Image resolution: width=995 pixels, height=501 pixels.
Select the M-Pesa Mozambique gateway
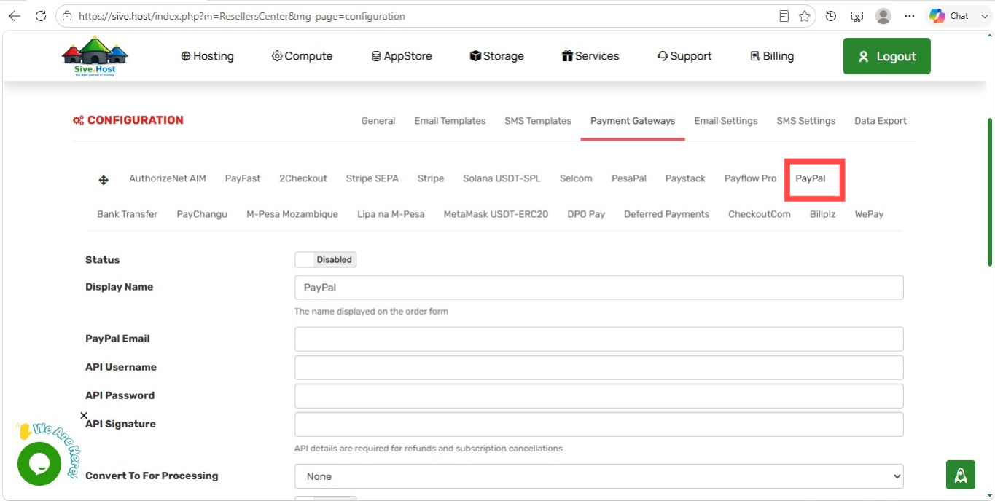pos(292,214)
